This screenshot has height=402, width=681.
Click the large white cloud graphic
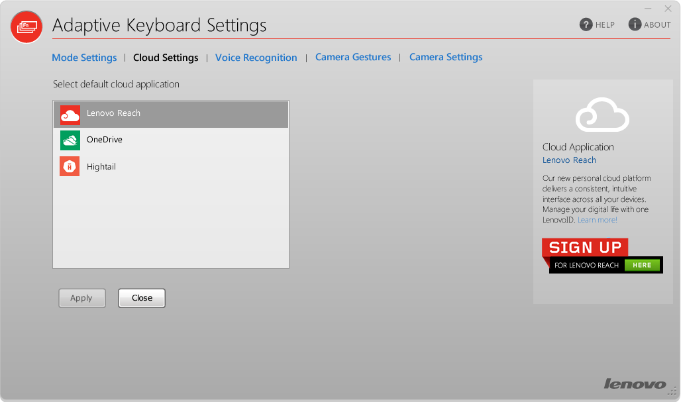point(602,115)
